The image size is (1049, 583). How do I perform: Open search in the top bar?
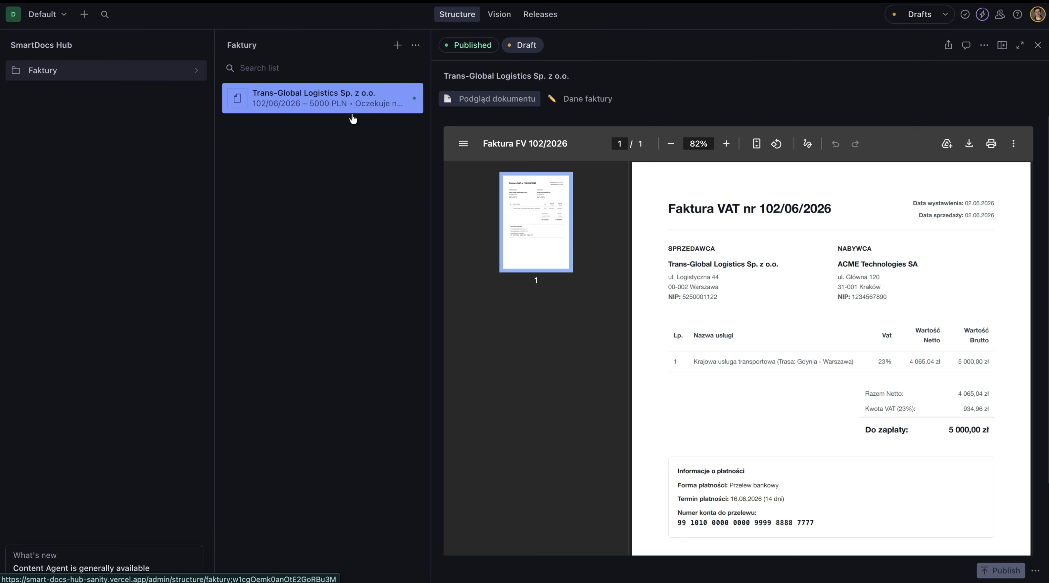pyautogui.click(x=105, y=14)
